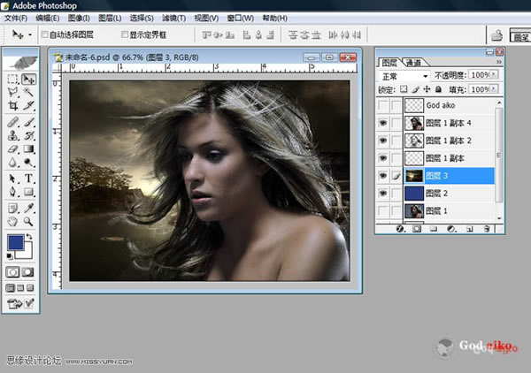Enable 显示定界框 checkbox

tap(124, 34)
